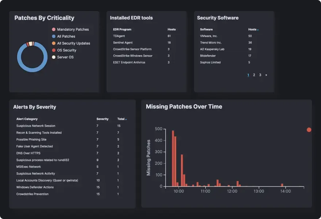321x219 pixels.
Task: Select the Suspicious Network Session alert row
Action: tap(36, 126)
